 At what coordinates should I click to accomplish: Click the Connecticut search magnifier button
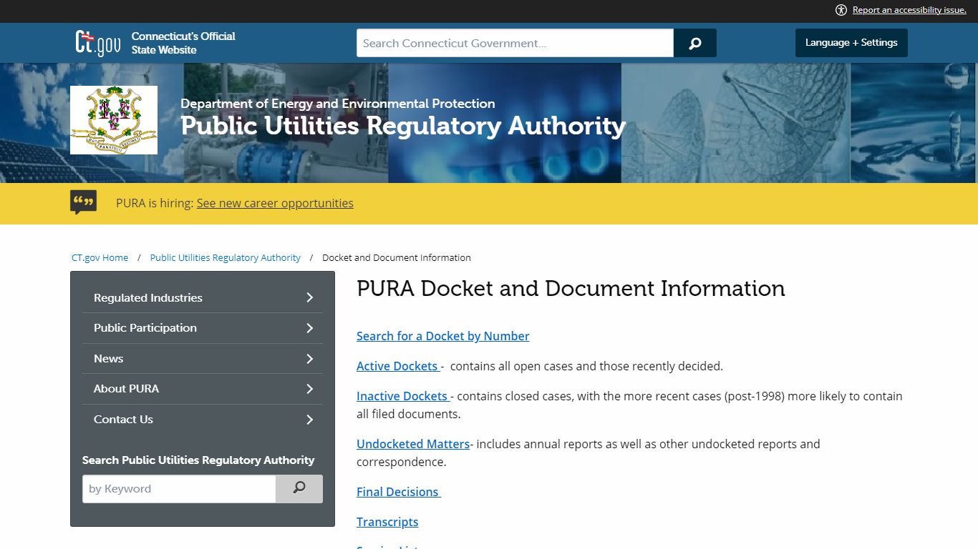[694, 43]
